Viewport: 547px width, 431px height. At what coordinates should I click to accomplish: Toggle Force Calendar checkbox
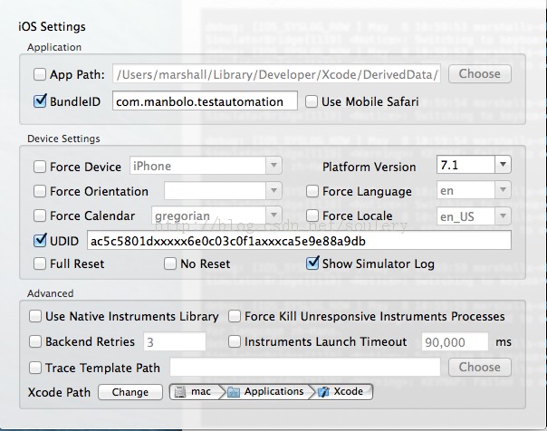[40, 215]
